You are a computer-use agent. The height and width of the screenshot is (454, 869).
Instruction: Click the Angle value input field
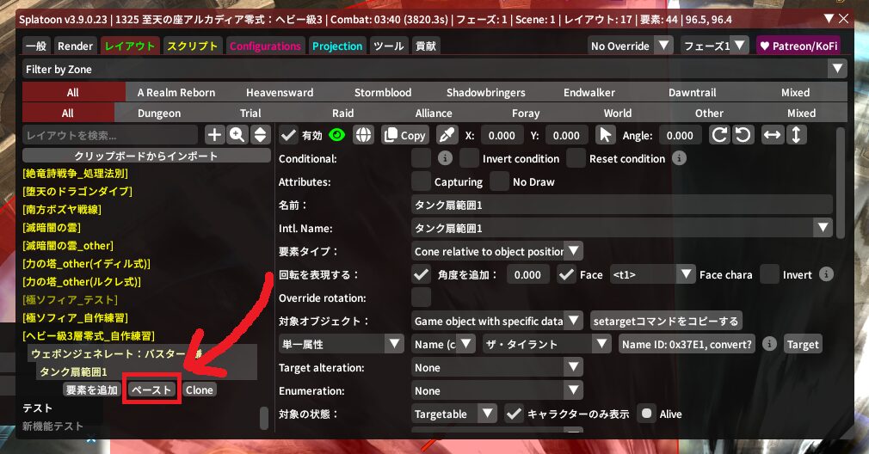(x=679, y=135)
